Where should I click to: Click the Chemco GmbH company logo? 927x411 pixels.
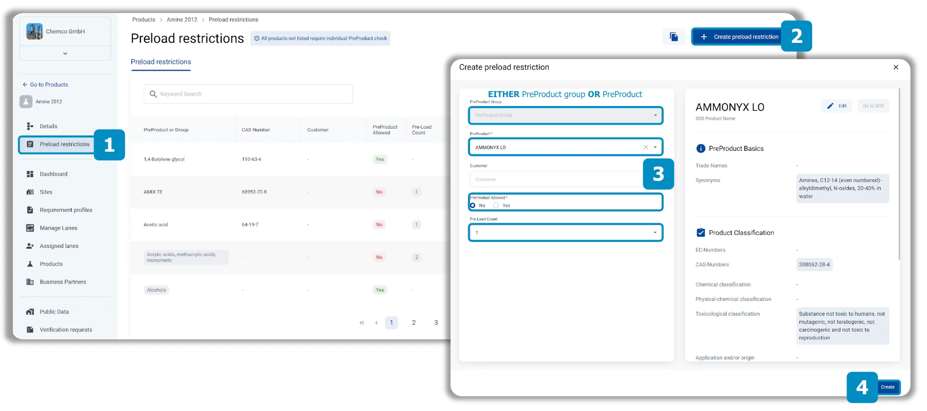pos(35,32)
